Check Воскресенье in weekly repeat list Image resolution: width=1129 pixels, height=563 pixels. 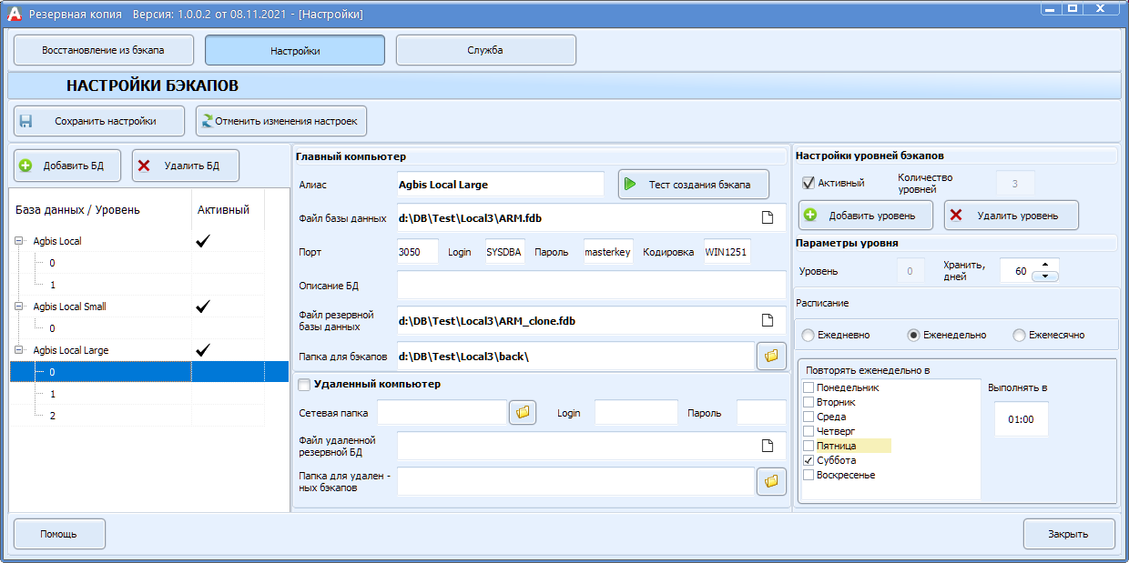[x=808, y=475]
